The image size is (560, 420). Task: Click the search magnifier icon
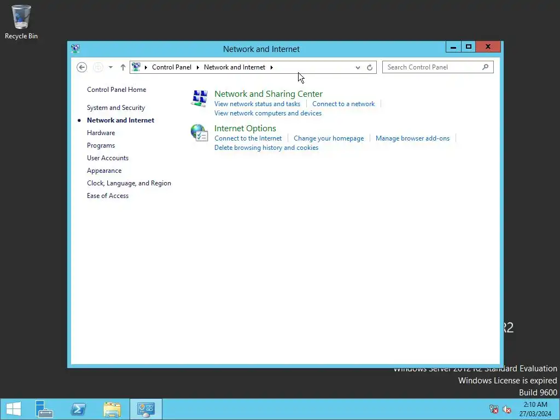pos(485,67)
